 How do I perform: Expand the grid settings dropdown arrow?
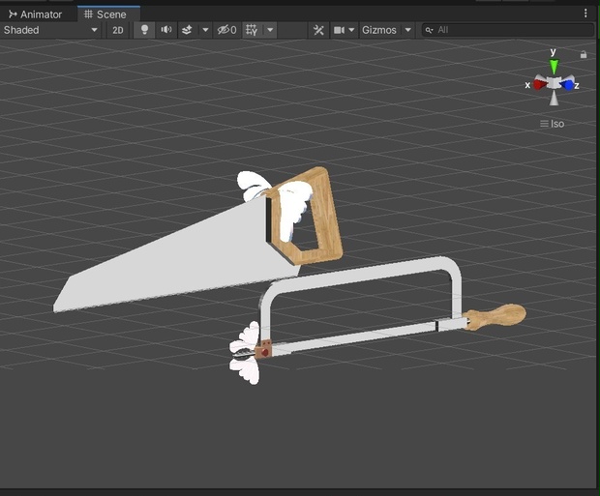tap(270, 30)
